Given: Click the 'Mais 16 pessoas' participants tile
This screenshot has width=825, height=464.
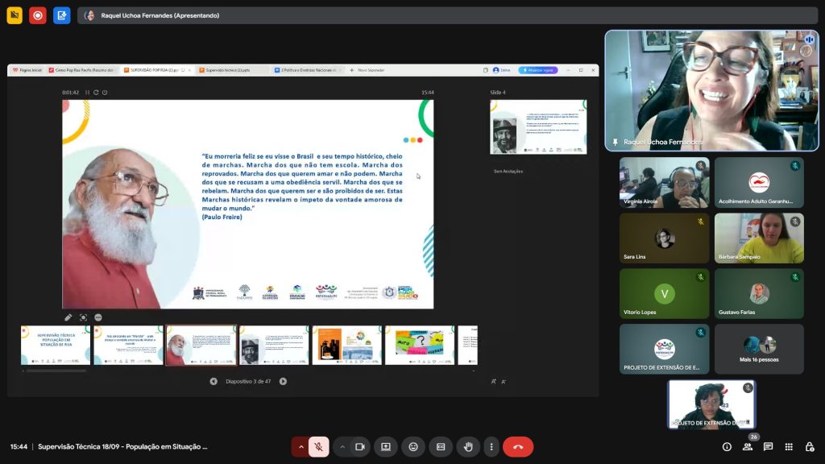Looking at the screenshot, I should (x=759, y=349).
